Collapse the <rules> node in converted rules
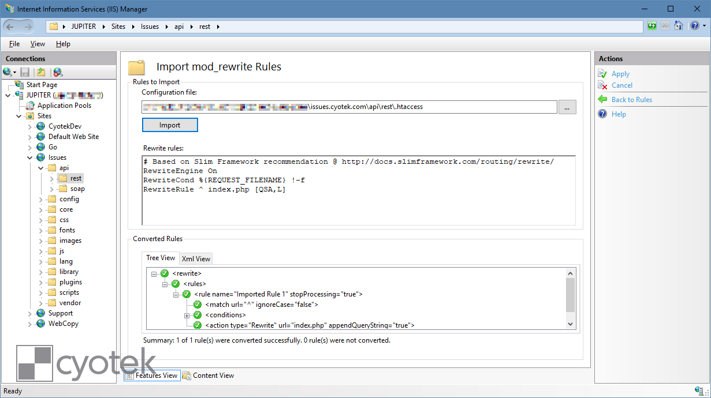This screenshot has height=398, width=711. 165,284
